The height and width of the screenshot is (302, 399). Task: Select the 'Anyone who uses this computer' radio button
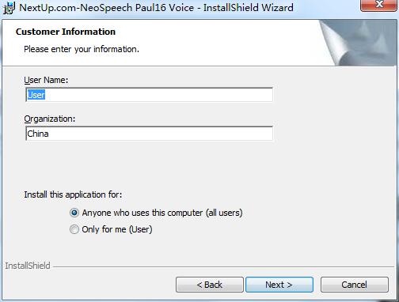click(74, 213)
